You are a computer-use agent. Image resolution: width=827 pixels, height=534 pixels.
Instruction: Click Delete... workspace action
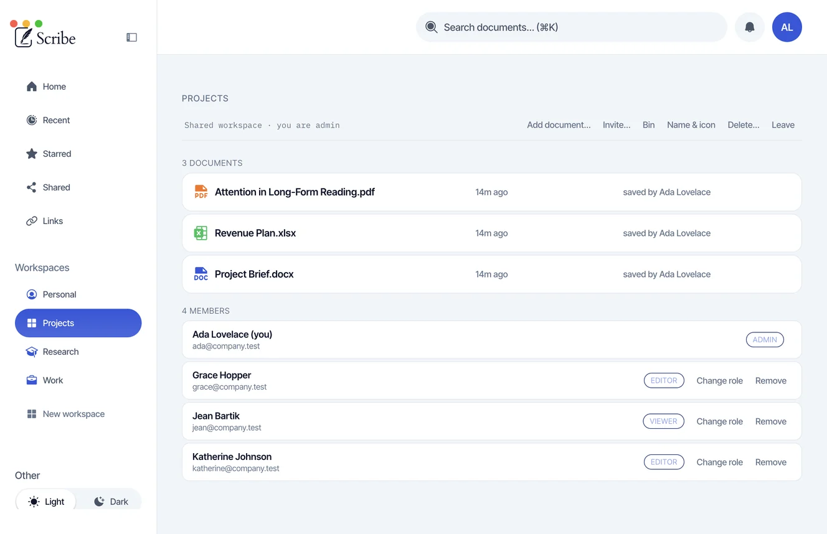click(744, 125)
